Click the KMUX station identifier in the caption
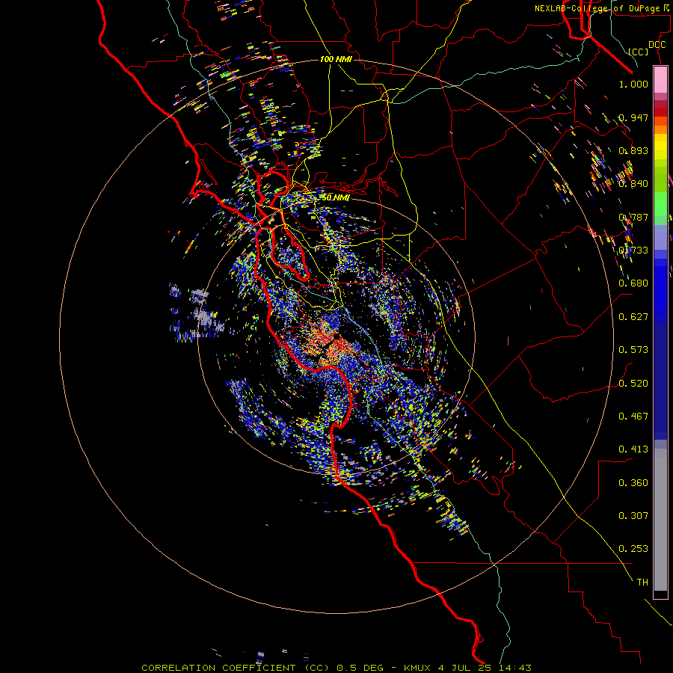The image size is (673, 673). [417, 668]
